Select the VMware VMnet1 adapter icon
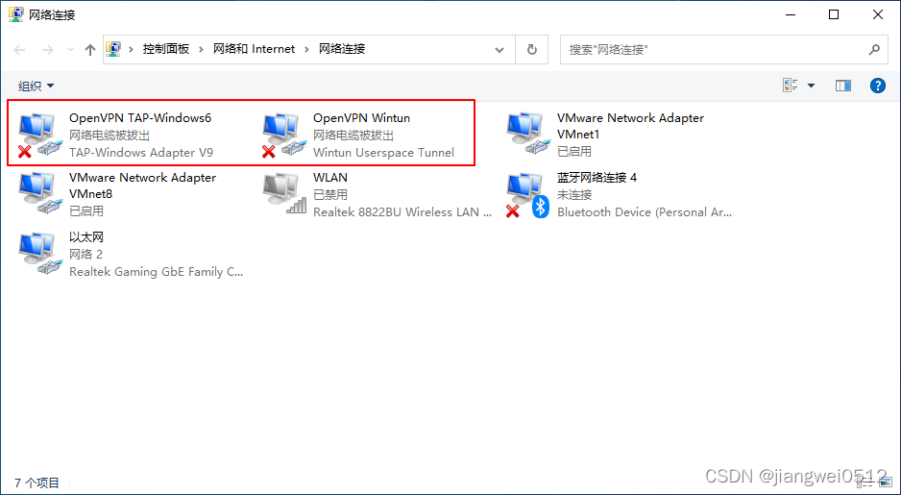The image size is (901, 495). [x=526, y=134]
